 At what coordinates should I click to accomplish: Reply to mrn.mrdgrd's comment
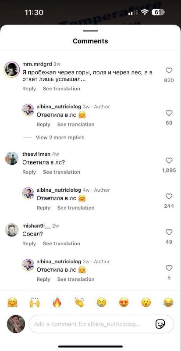[29, 89]
